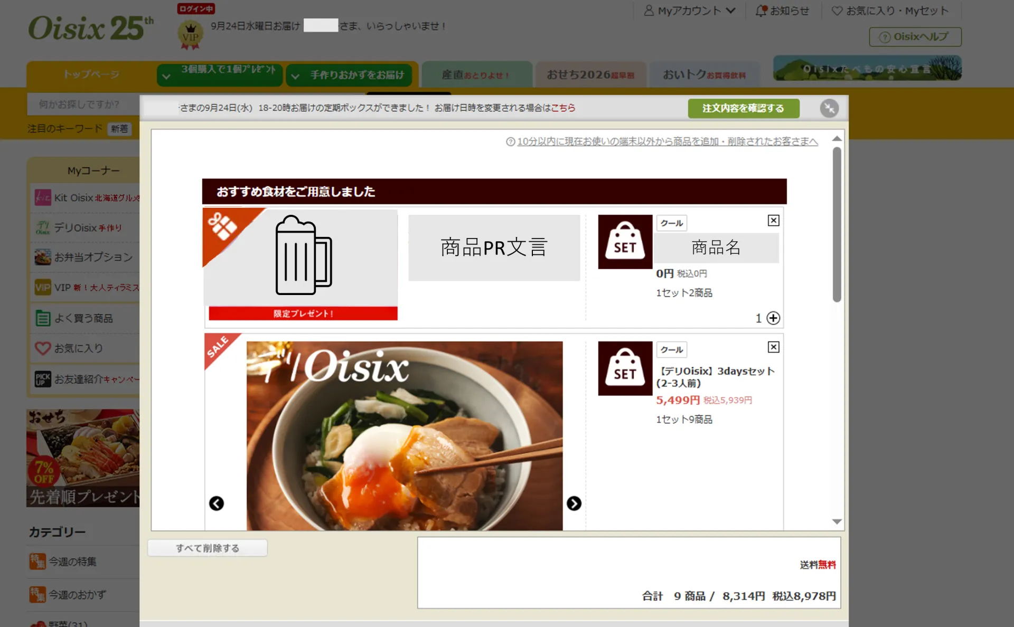
Task: Open デリOisix in Myコーナー
Action: coord(86,227)
